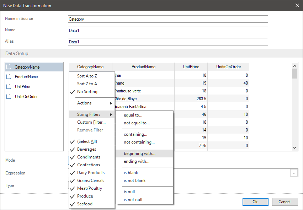Image resolution: width=303 pixels, height=210 pixels.
Task: Toggle the (Select All) checkbox
Action: coord(87,141)
